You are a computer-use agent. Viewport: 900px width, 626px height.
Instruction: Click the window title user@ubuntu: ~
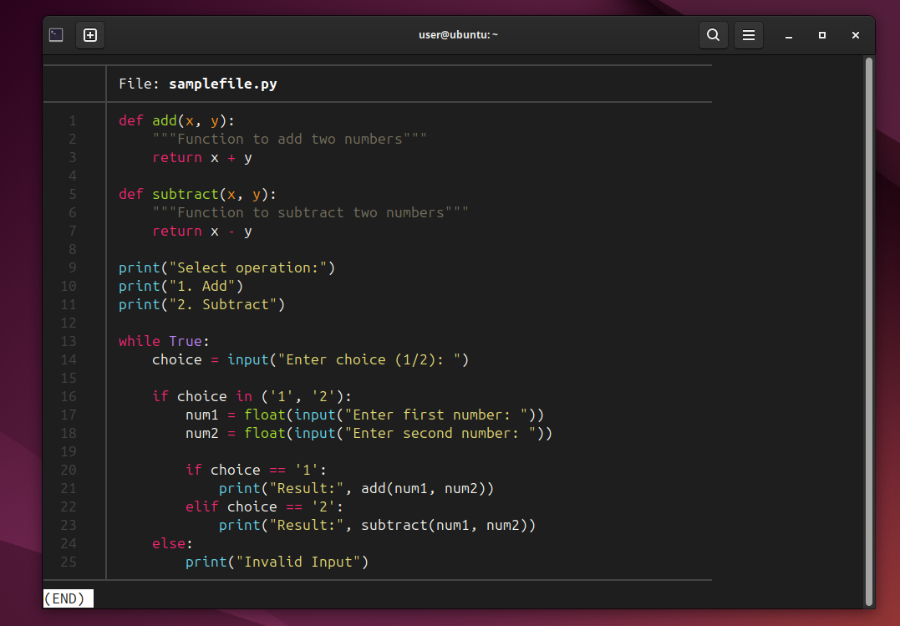pyautogui.click(x=458, y=34)
